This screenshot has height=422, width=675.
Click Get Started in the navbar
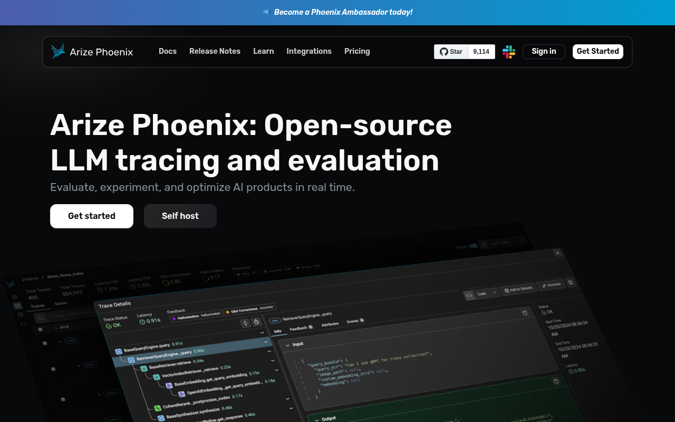[598, 52]
